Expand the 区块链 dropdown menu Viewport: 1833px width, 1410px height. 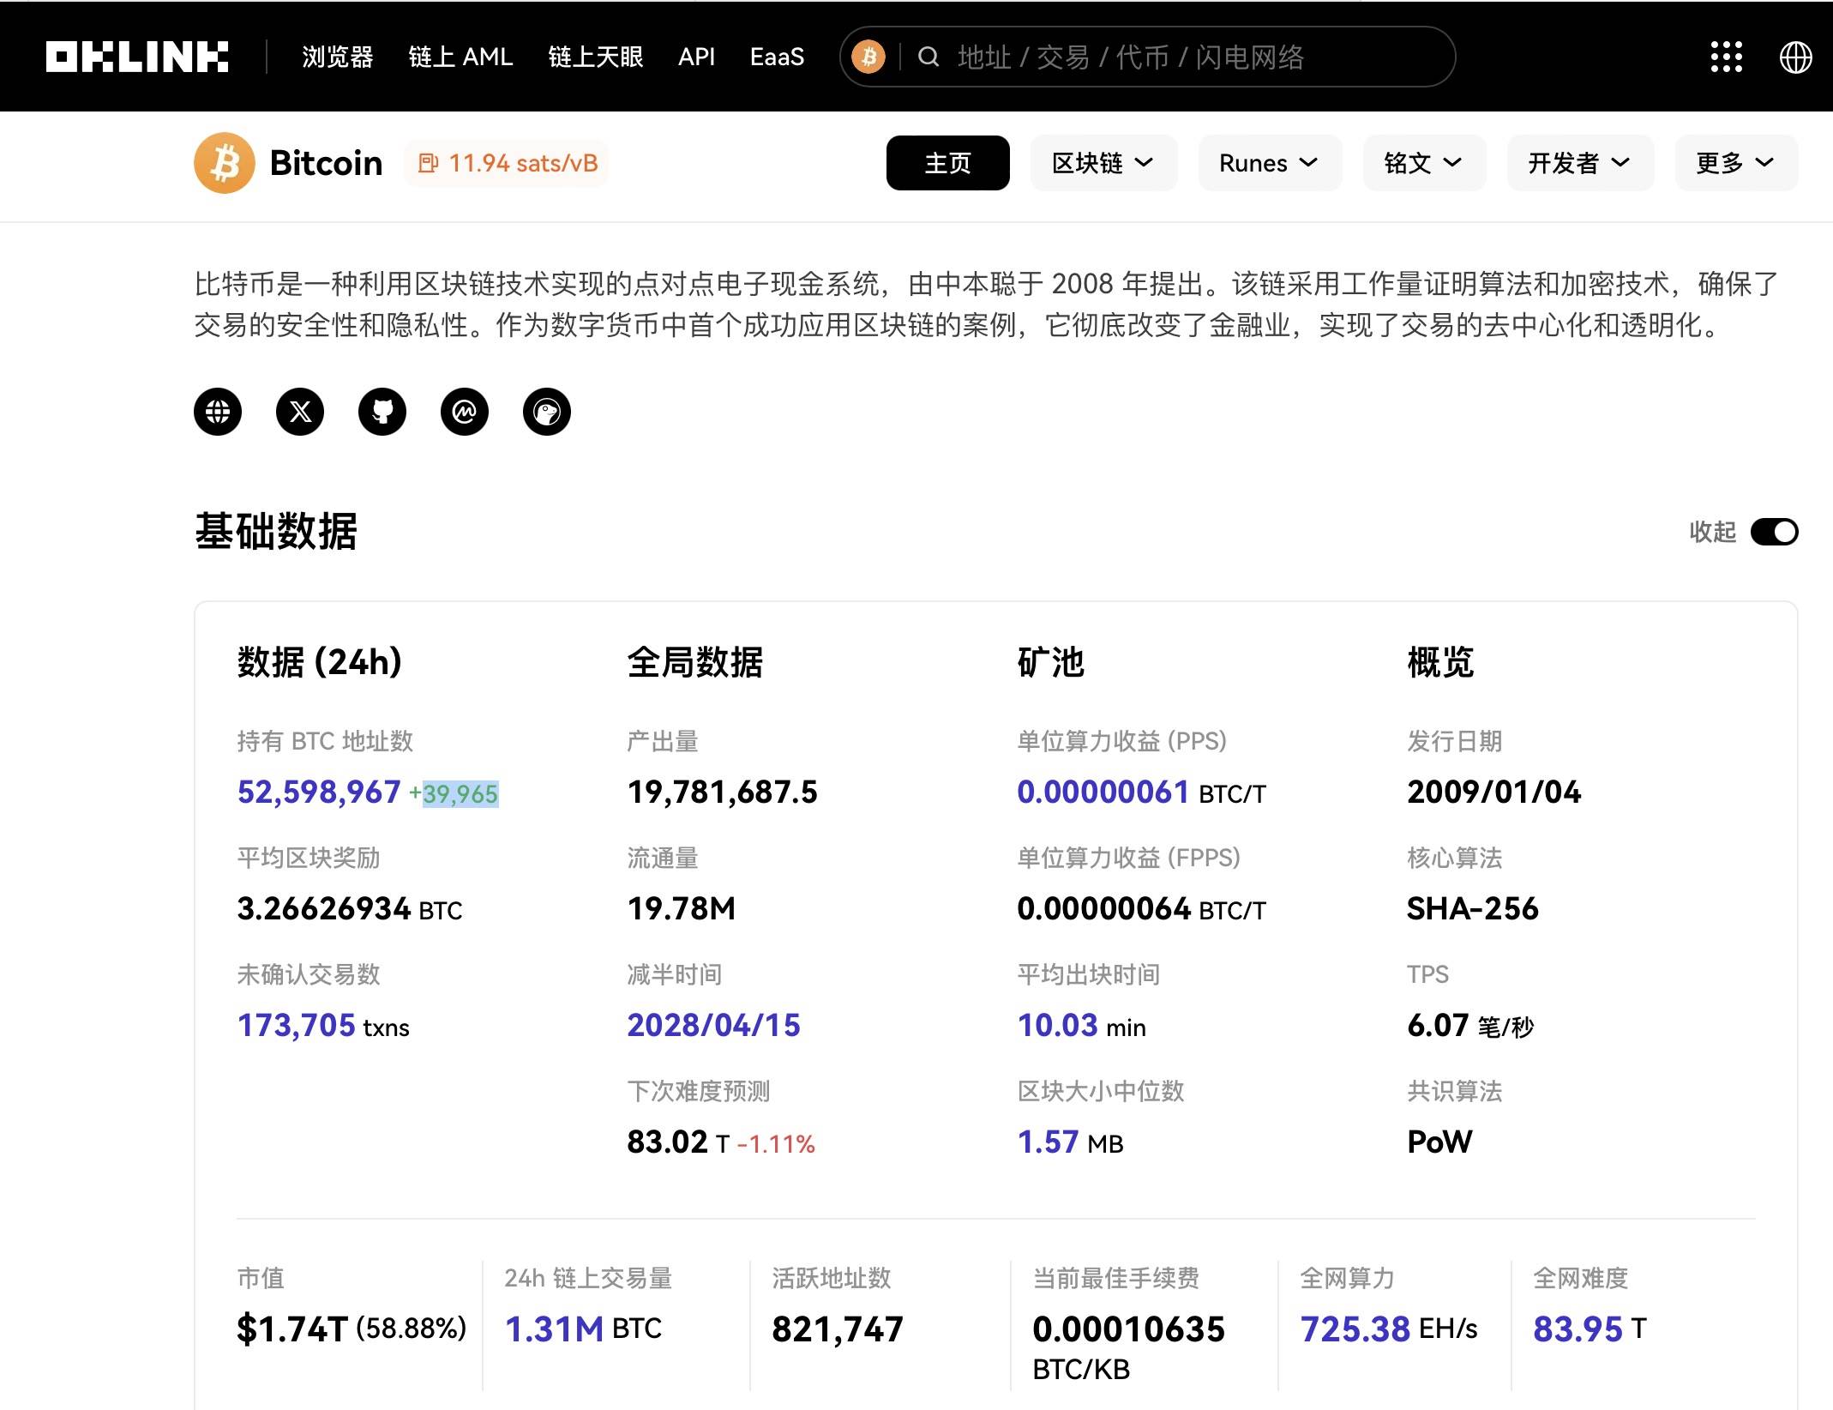(1103, 163)
